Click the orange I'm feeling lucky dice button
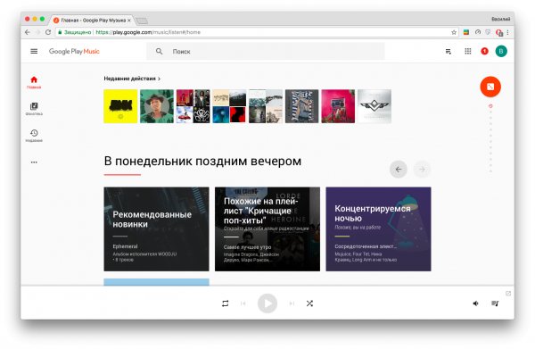This screenshot has height=349, width=535. point(490,87)
